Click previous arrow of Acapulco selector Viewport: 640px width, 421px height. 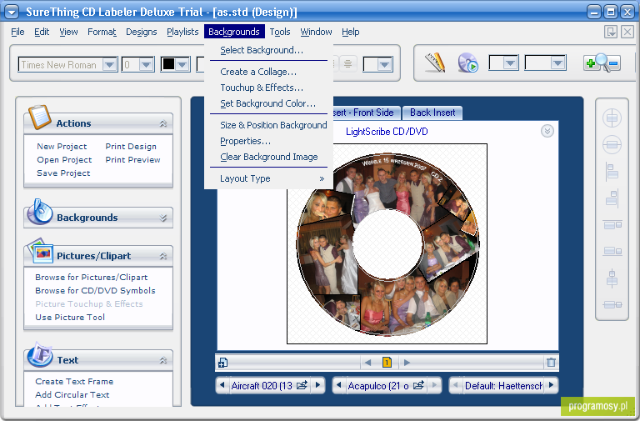339,385
